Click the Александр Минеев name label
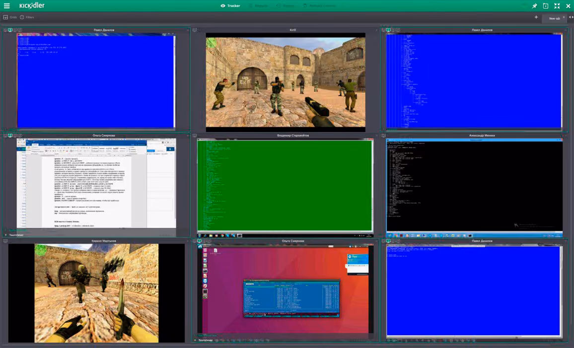Screen dimensions: 574x348 482,136
